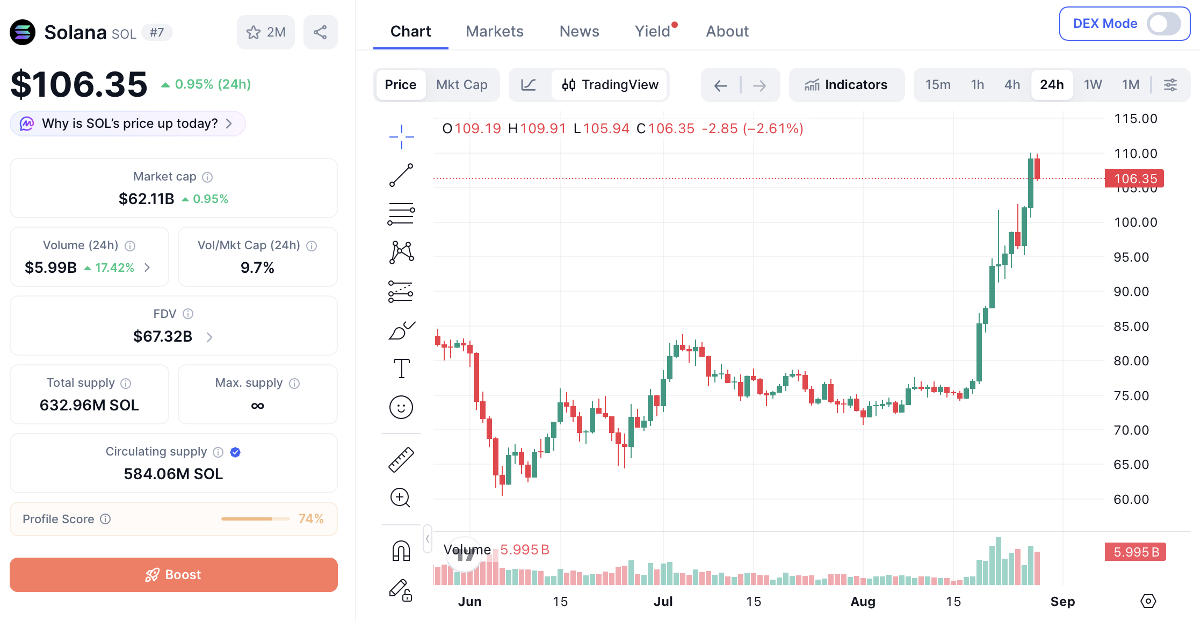Select the trend line drawing tool

401,175
